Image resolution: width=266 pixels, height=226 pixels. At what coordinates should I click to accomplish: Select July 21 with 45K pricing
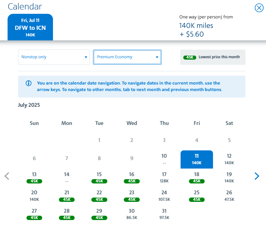pyautogui.click(x=66, y=196)
